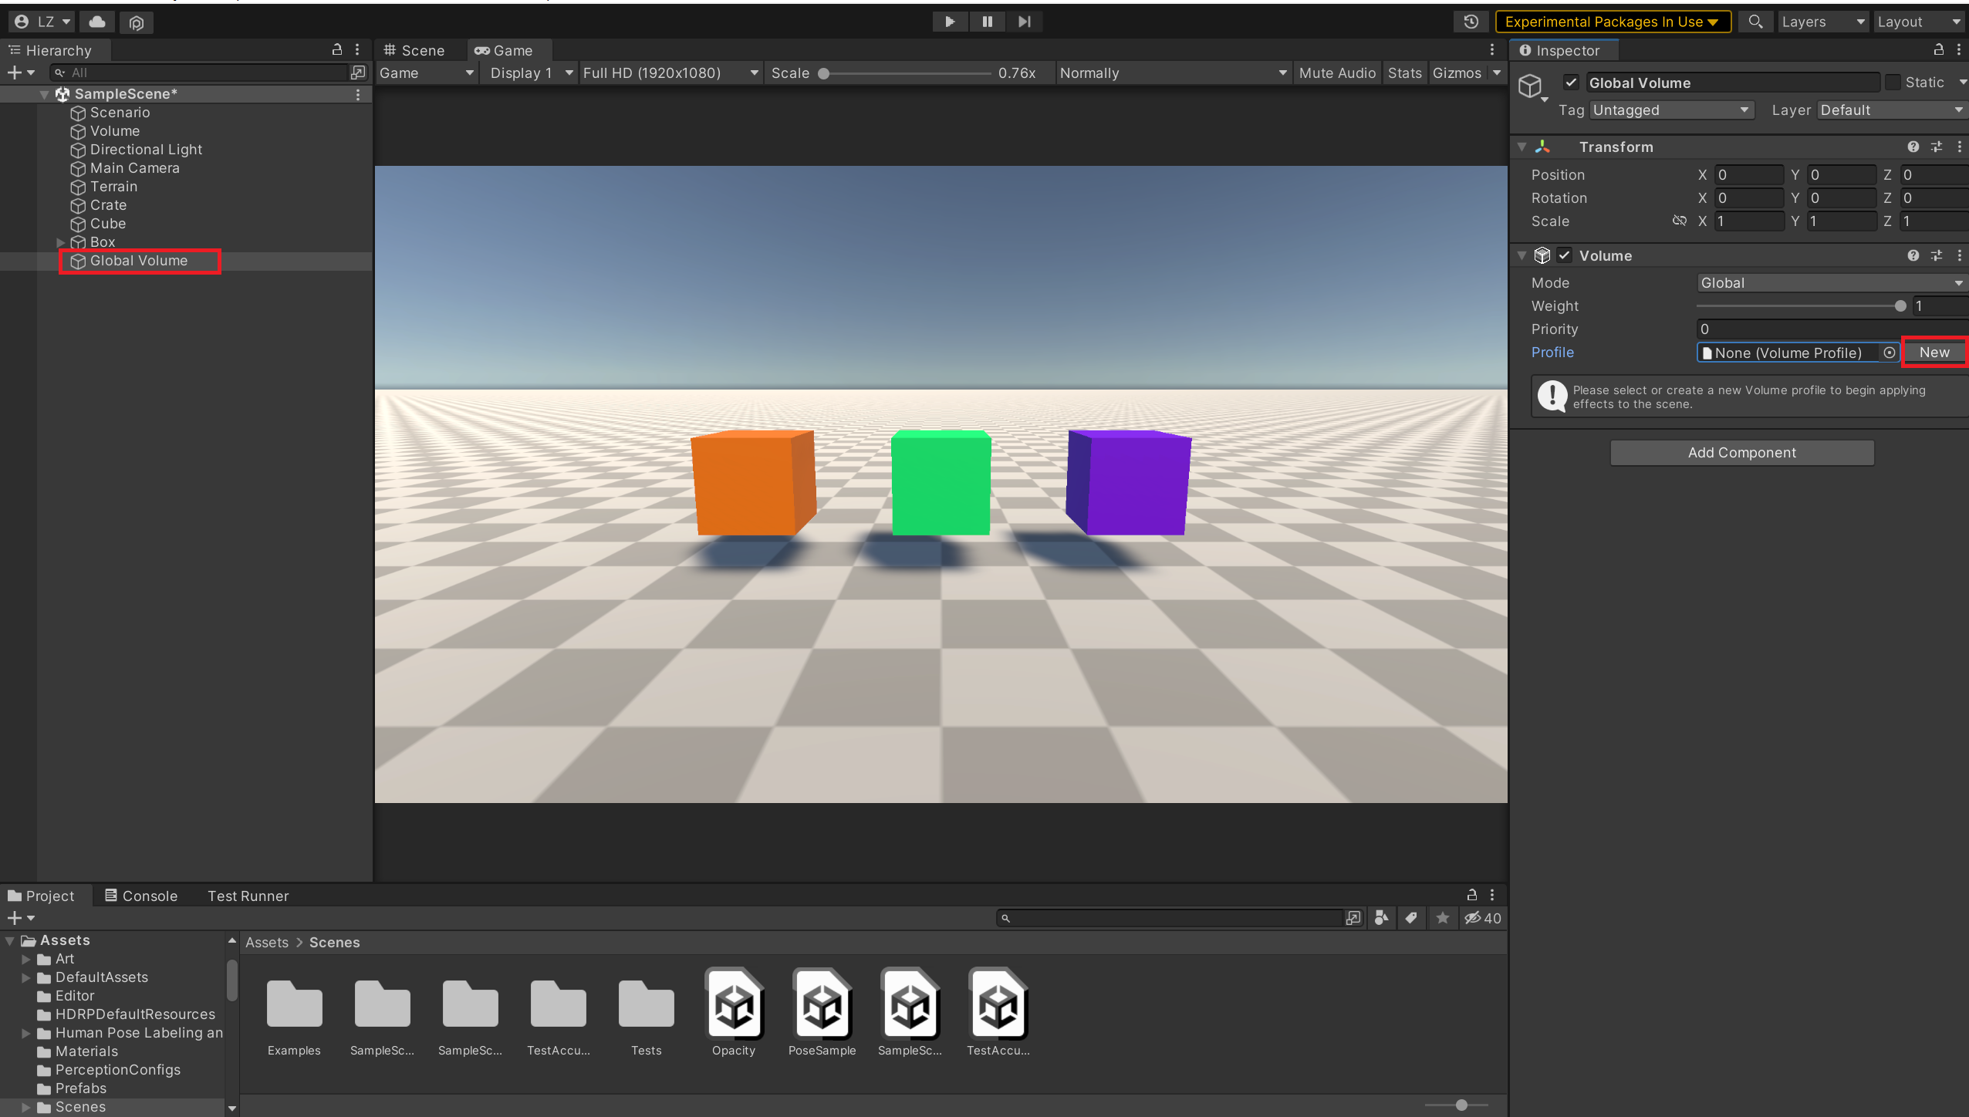Click the Add Component button
This screenshot has width=1969, height=1117.
(1741, 453)
